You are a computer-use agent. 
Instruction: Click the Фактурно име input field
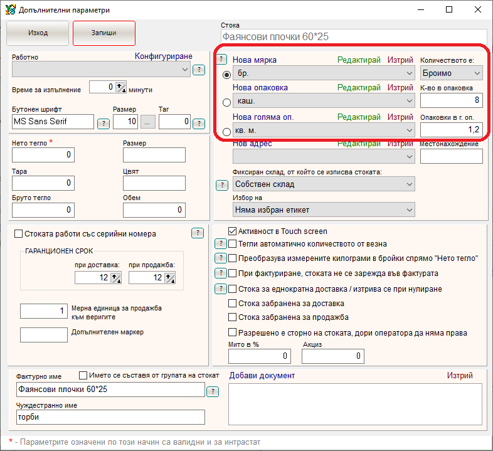110,390
